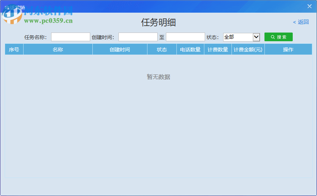This screenshot has width=317, height=196.
Task: Click the 暂无数据 empty-state text
Action: click(x=159, y=77)
